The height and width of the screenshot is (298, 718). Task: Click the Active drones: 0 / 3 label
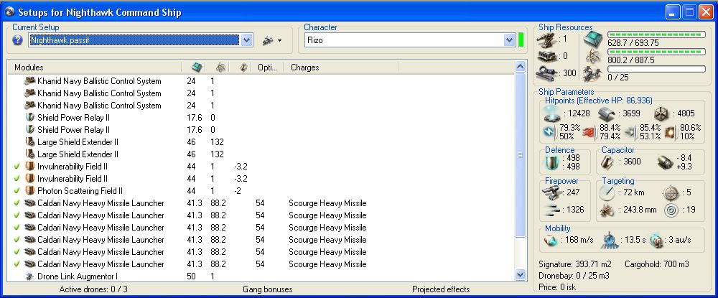coord(93,289)
